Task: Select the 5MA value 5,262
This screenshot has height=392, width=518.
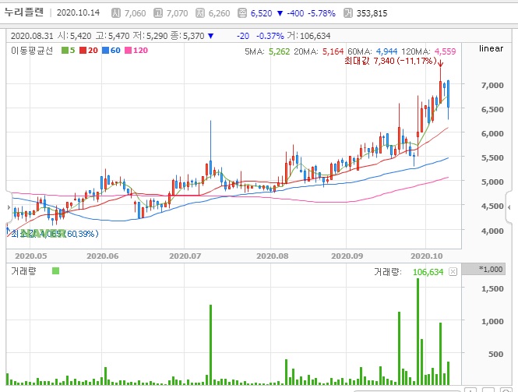Action: click(279, 51)
